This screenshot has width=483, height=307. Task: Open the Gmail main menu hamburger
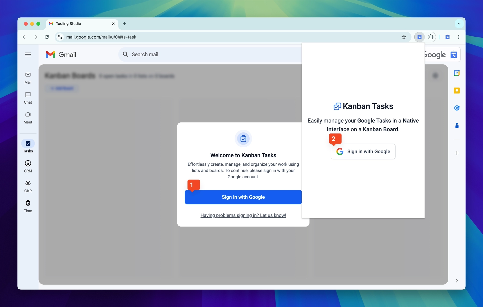tap(28, 54)
